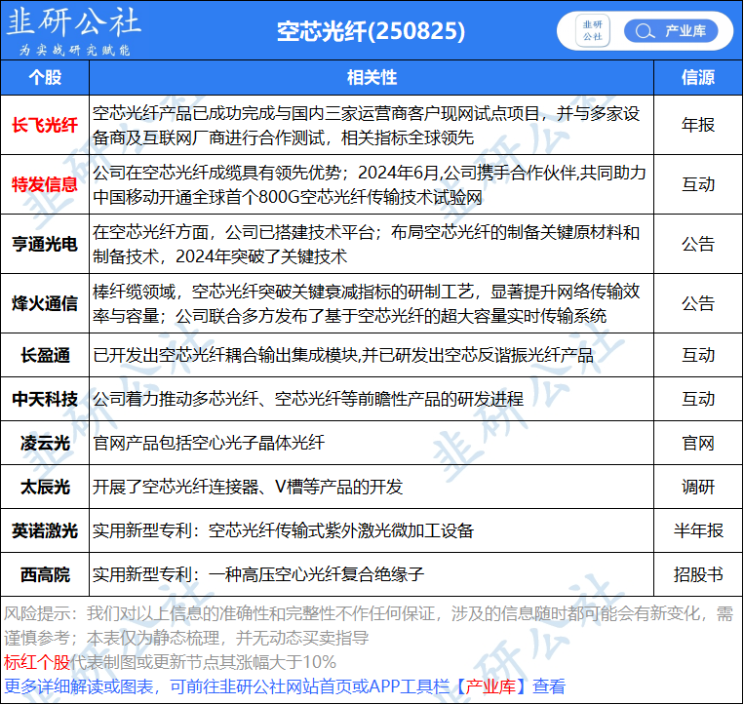This screenshot has width=744, height=705.
Task: Select the 空芯光纤(250825) title
Action: click(x=372, y=31)
